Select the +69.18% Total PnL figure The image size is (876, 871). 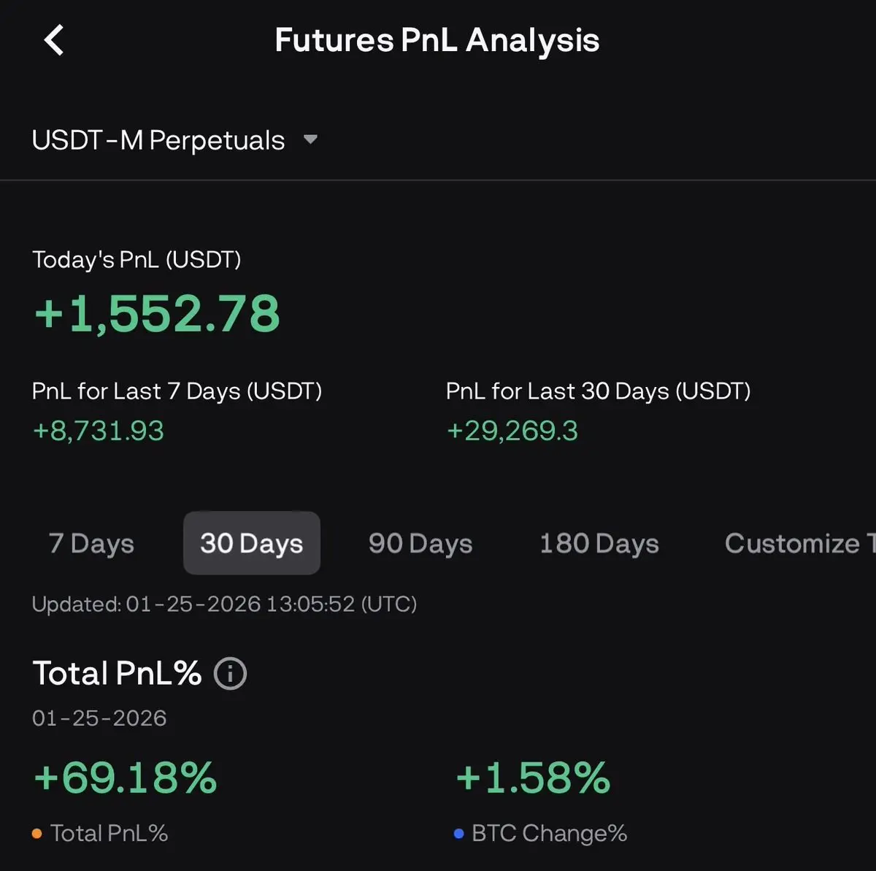tap(126, 778)
